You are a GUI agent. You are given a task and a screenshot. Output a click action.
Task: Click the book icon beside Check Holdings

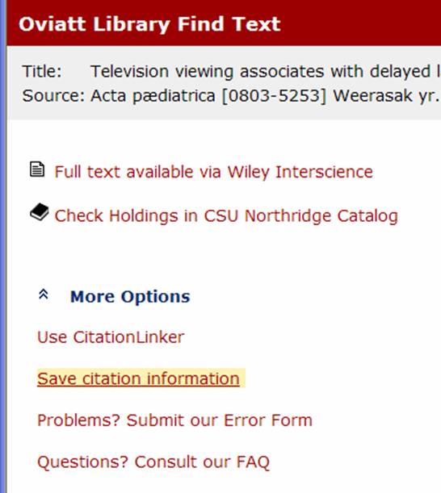[x=40, y=212]
